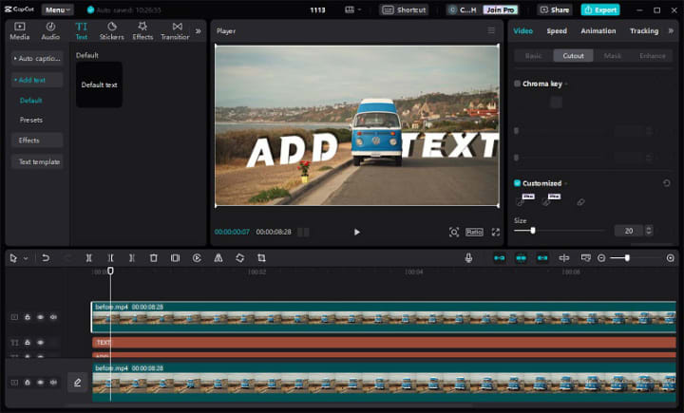Select the crop tool in timeline toolbar
The image size is (684, 413).
(x=261, y=257)
